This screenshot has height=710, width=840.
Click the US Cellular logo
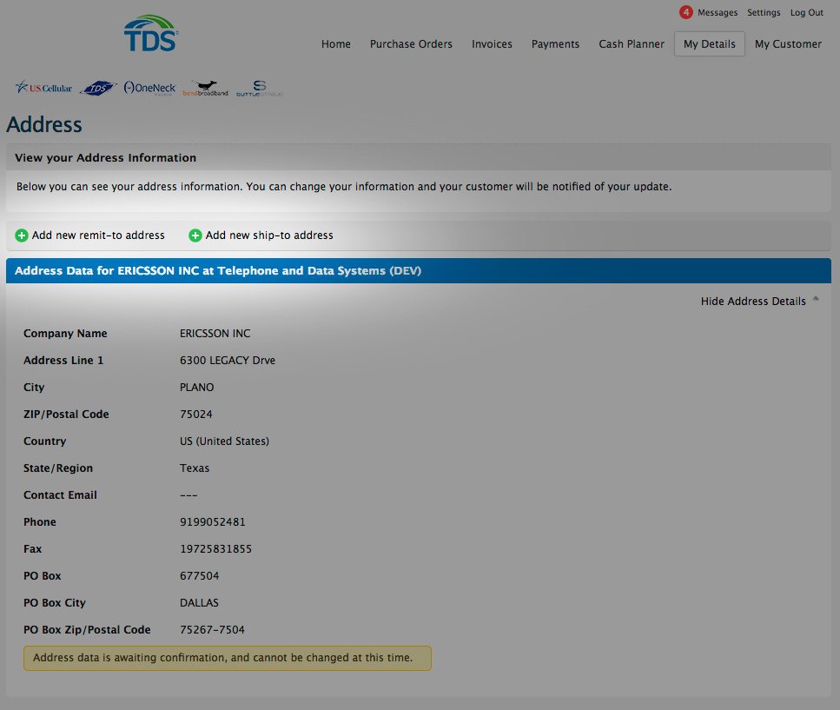[x=43, y=88]
